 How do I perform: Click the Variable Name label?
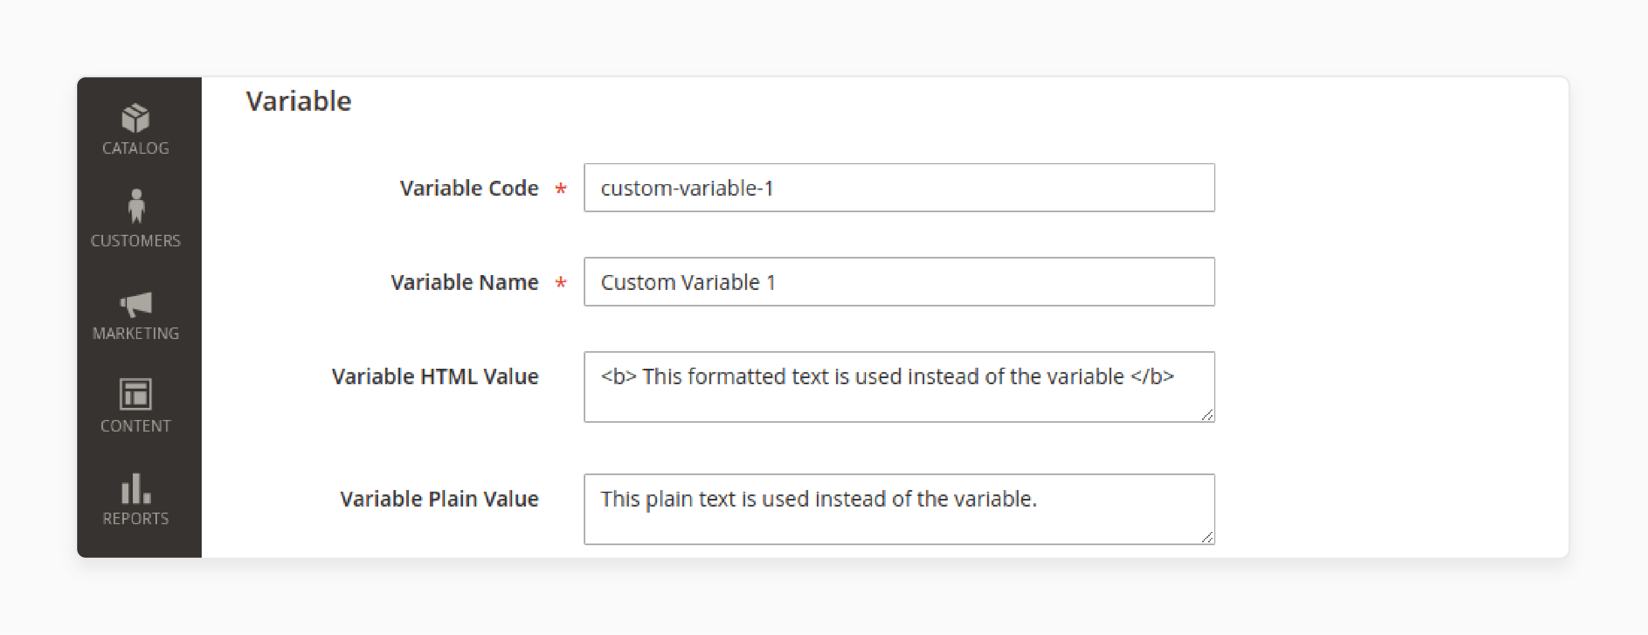pyautogui.click(x=465, y=282)
